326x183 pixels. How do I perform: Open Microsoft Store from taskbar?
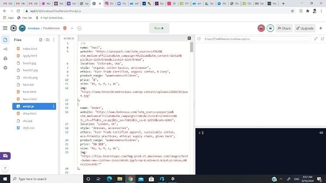coord(151,179)
